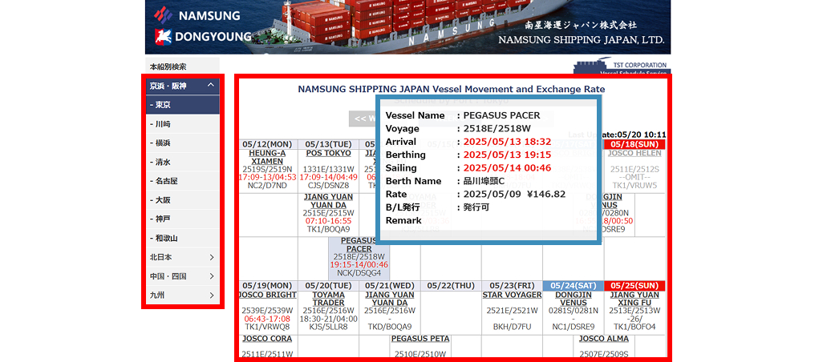Select the 東京 port menu item
The height and width of the screenshot is (362, 831).
tap(182, 105)
